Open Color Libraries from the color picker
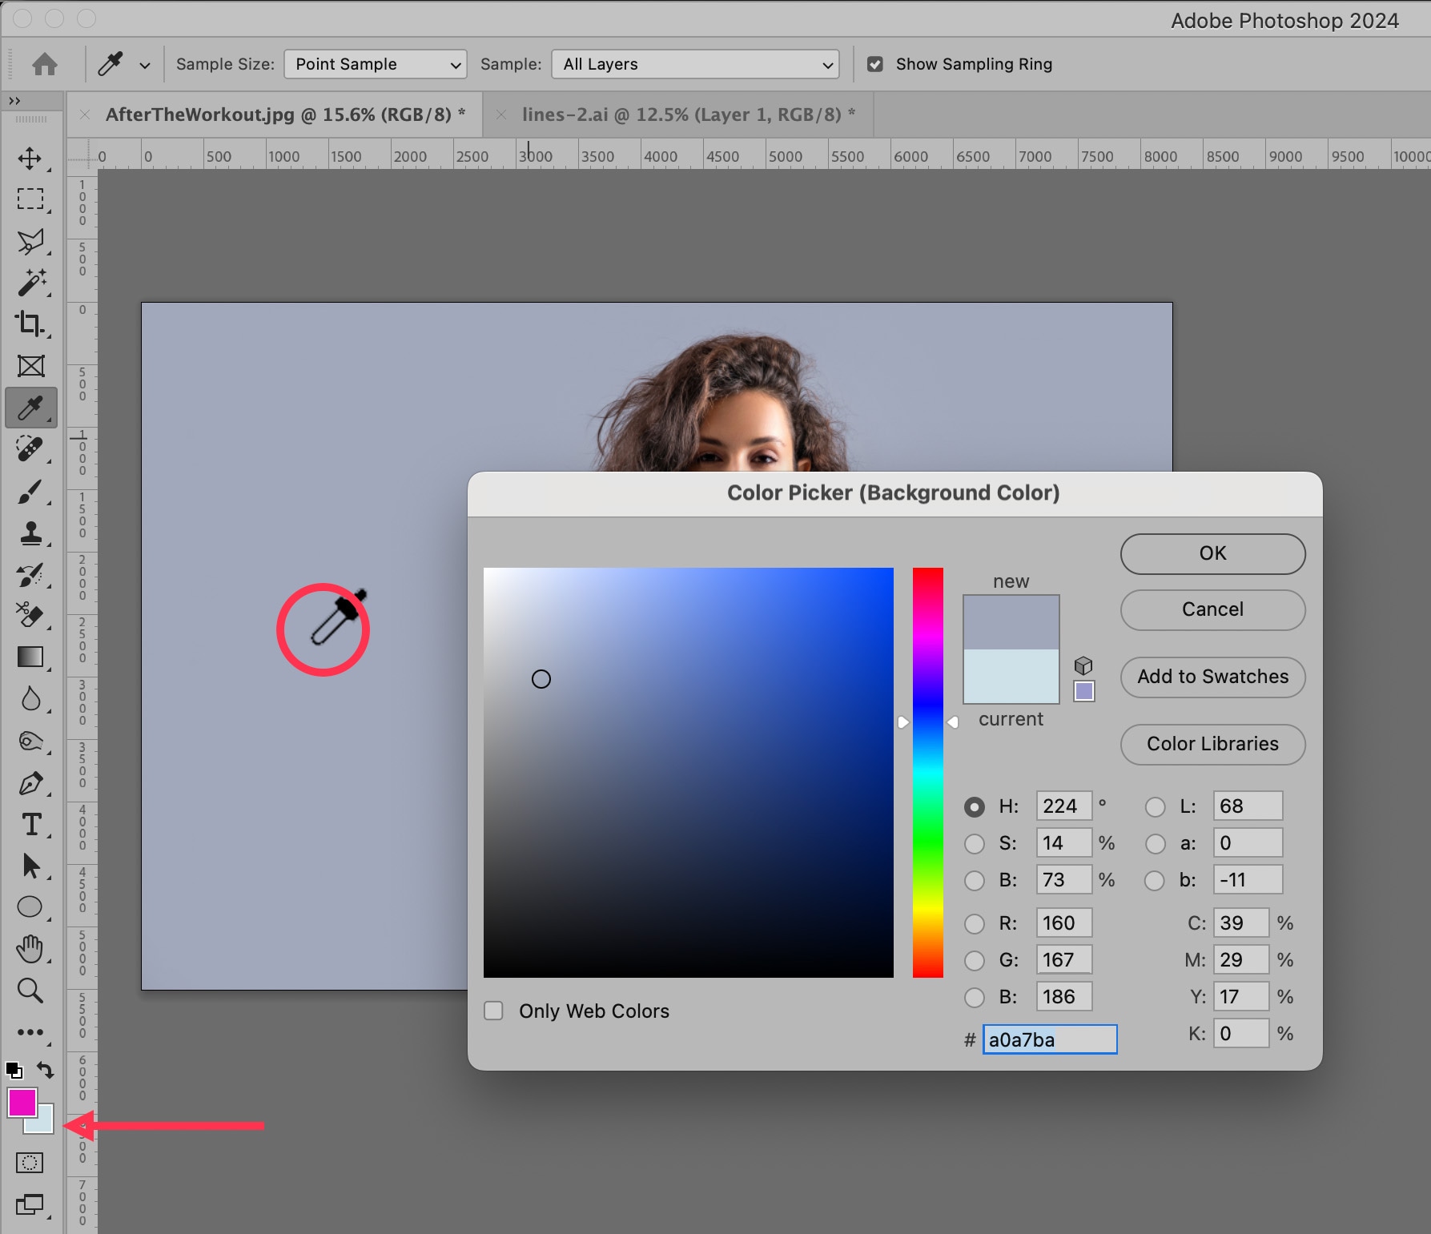Viewport: 1431px width, 1234px height. tap(1212, 744)
